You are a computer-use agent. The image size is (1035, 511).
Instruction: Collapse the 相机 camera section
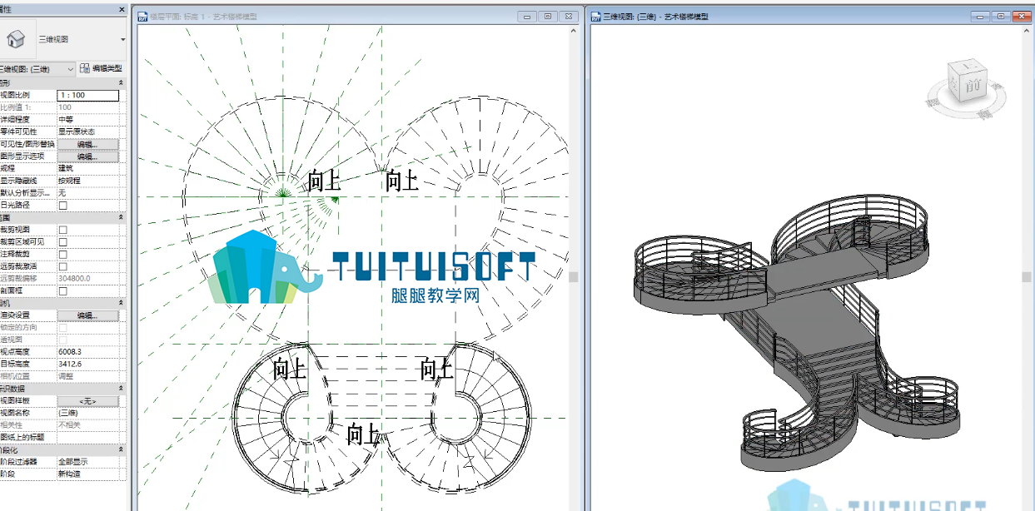122,303
